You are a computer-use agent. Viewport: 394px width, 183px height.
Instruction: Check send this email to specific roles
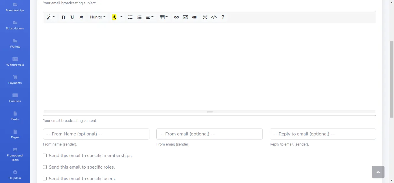click(45, 167)
